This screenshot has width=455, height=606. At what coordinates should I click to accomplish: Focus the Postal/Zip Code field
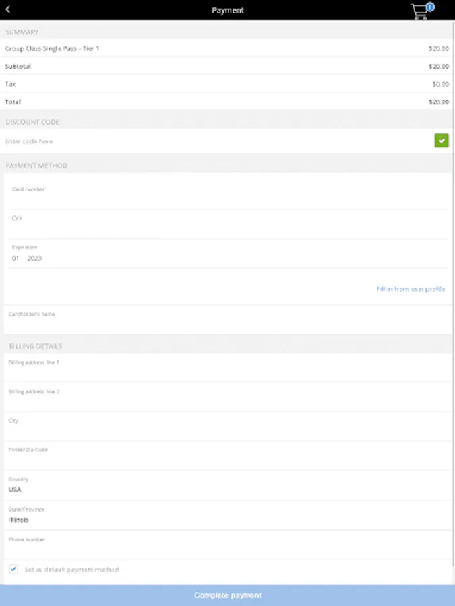(228, 456)
